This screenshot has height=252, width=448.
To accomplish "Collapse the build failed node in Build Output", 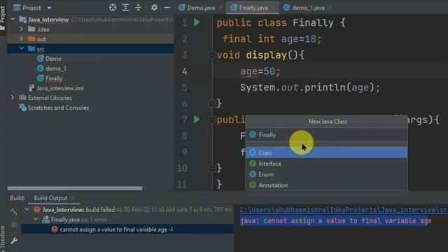I will click(27, 209).
